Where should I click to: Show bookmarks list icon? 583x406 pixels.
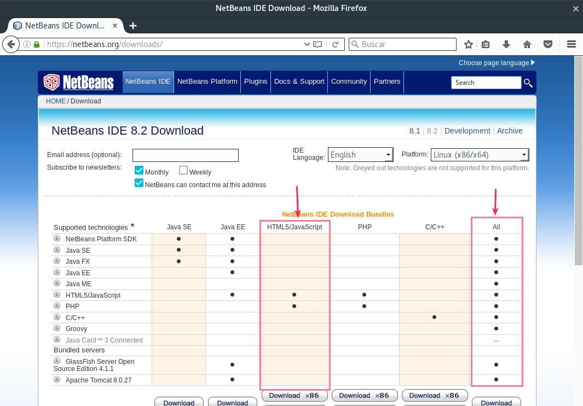[486, 45]
